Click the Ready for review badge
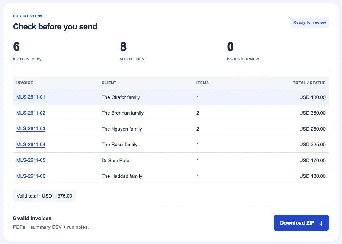The image size is (342, 244). (x=310, y=22)
